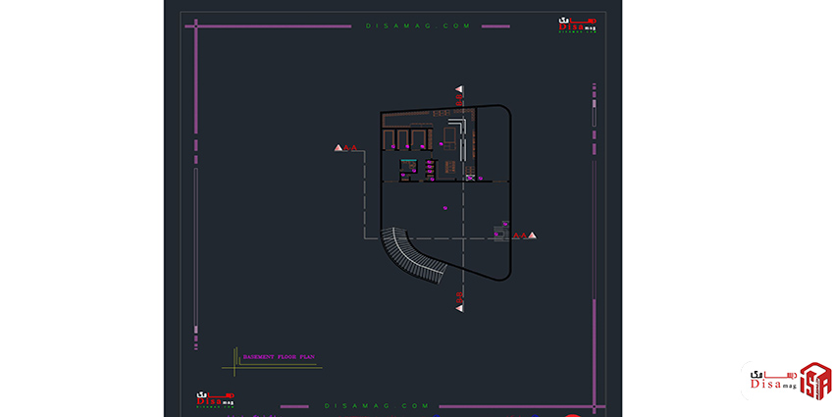This screenshot has height=417, width=834.
Task: Select the magenta point in the open floor center
Action: 444,207
